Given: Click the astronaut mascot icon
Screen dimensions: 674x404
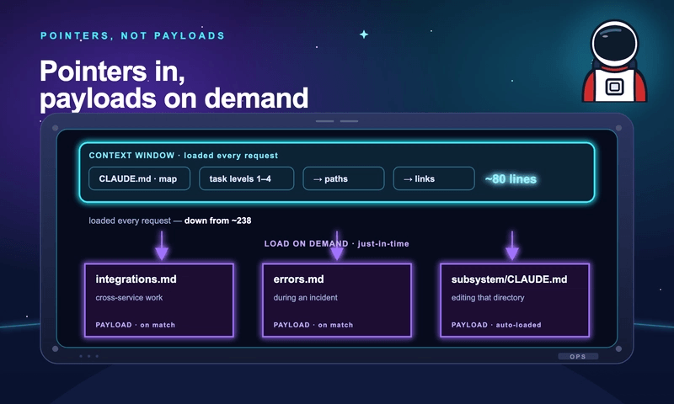Looking at the screenshot, I should click(614, 61).
